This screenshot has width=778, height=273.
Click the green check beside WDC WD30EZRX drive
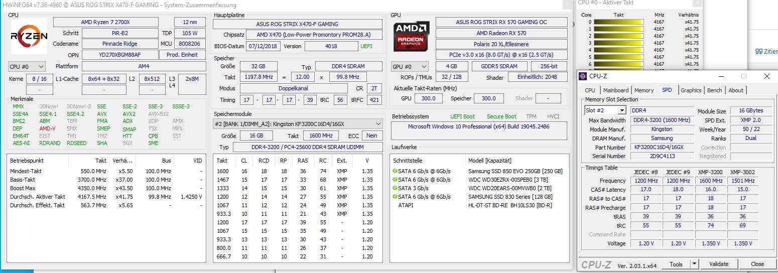point(395,180)
